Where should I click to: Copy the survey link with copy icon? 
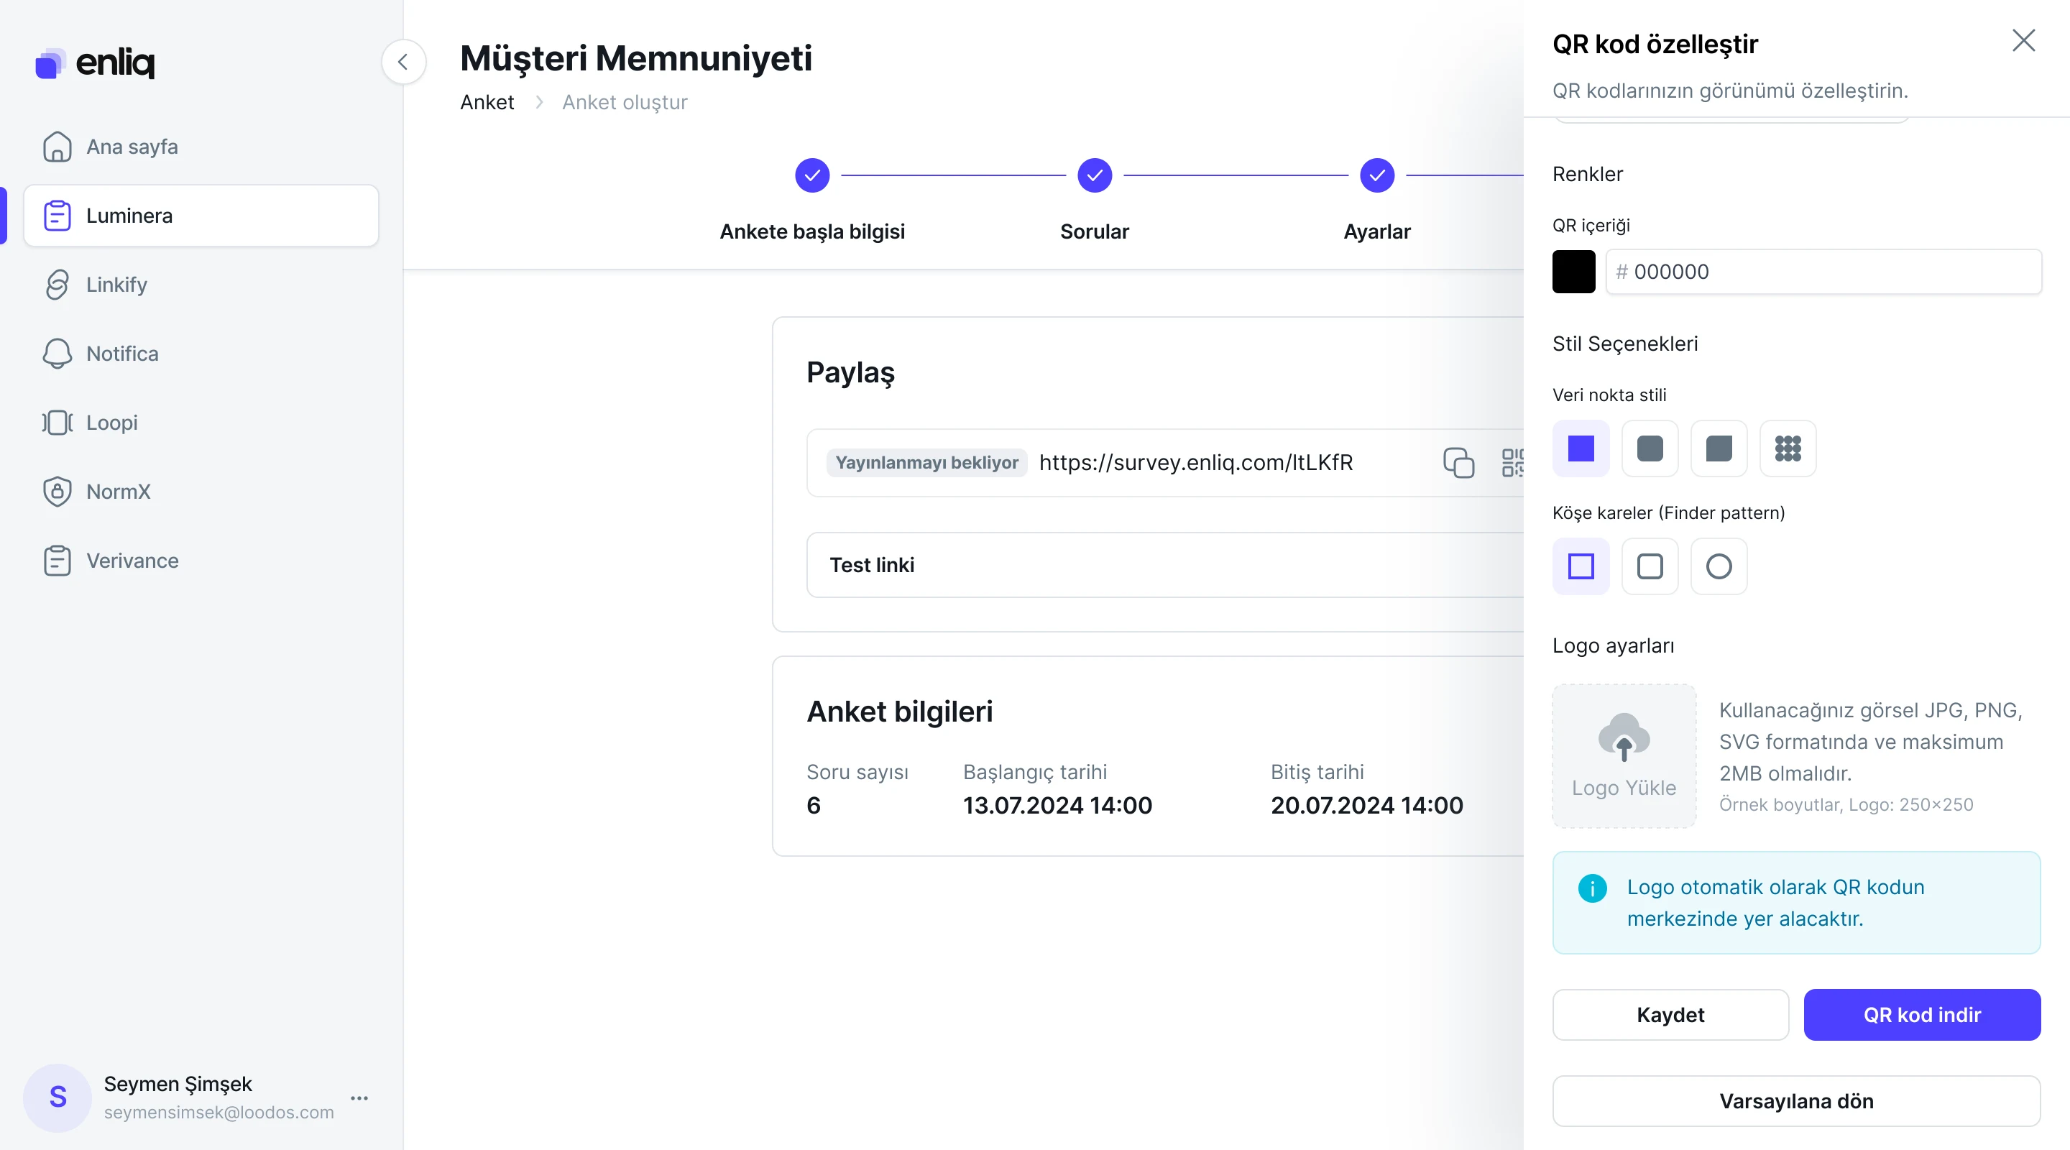click(x=1458, y=463)
